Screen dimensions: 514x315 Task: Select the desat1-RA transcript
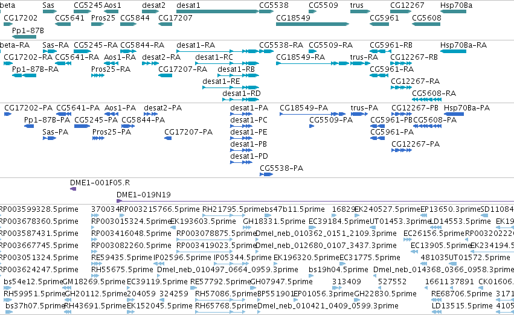(217, 51)
